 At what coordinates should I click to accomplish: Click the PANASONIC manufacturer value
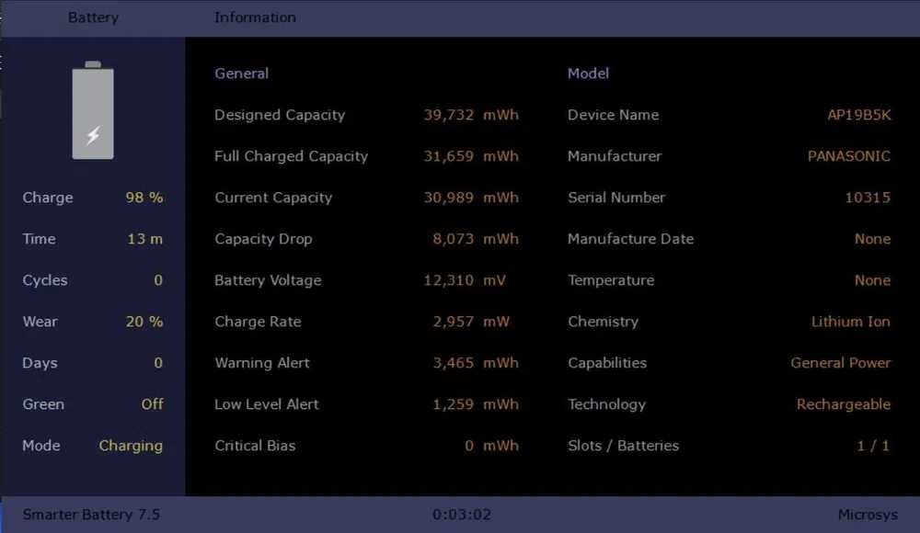click(848, 156)
